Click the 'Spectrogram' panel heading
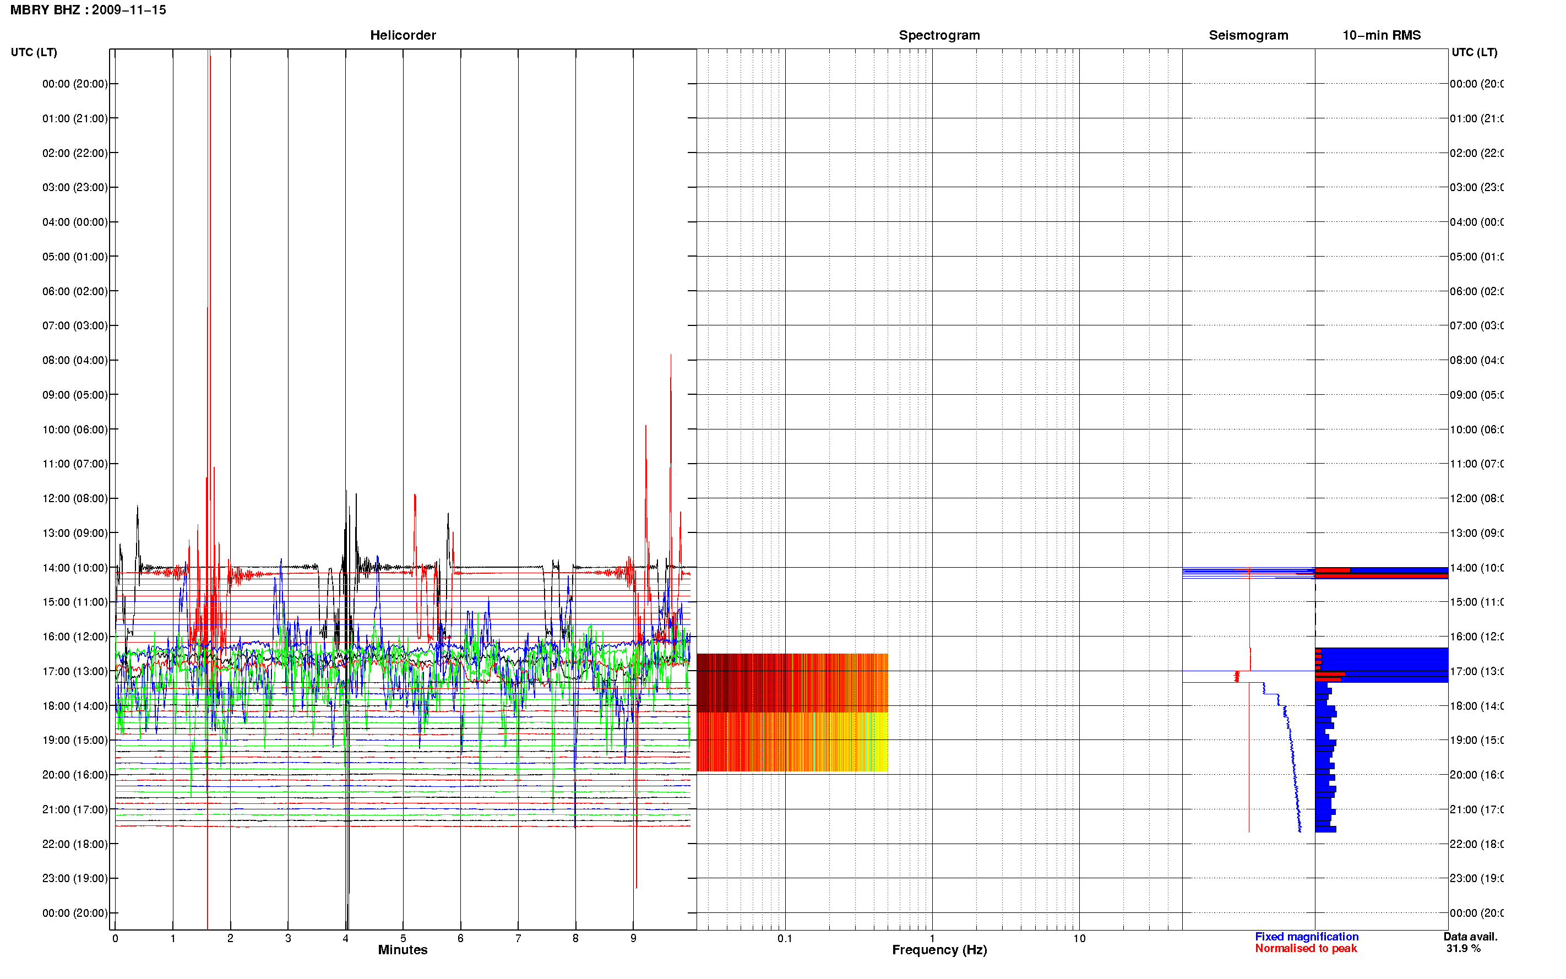 point(939,35)
